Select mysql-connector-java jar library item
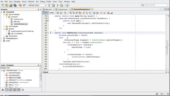Image resolution: width=170 pixels, height=96 pixels. 22,31
